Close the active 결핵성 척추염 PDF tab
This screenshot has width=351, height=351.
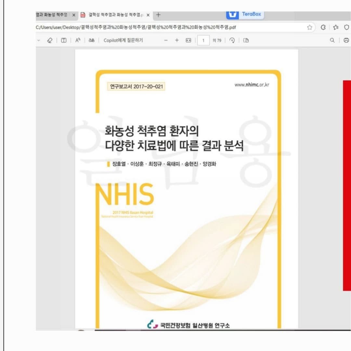pos(148,15)
